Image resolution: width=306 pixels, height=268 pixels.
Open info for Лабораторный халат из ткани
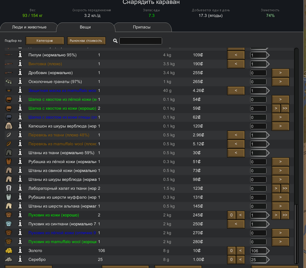point(20,189)
